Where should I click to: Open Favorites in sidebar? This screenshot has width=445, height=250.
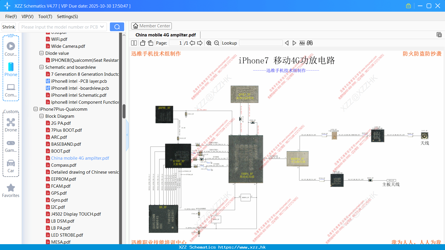(11, 191)
